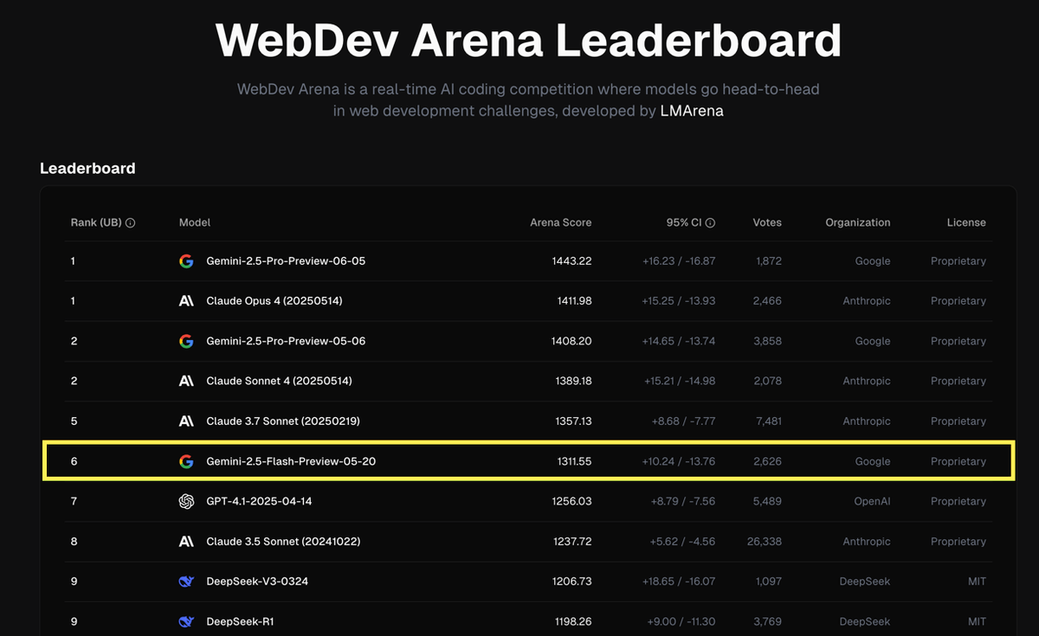1039x636 pixels.
Task: Click the DeepSeek logo beside DeepSeek-V3-0324
Action: click(x=186, y=581)
